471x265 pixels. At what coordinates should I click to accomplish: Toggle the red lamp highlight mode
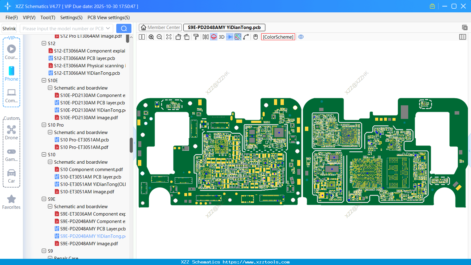(x=214, y=37)
